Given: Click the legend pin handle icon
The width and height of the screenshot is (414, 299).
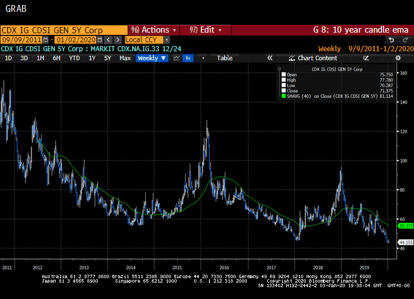Looking at the screenshot, I should tap(280, 69).
